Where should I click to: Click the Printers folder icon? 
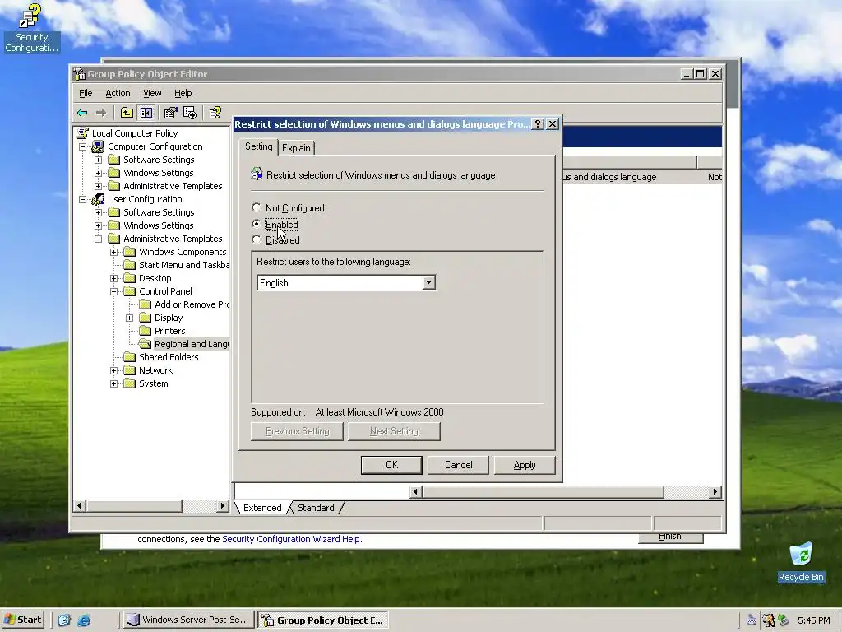click(145, 331)
